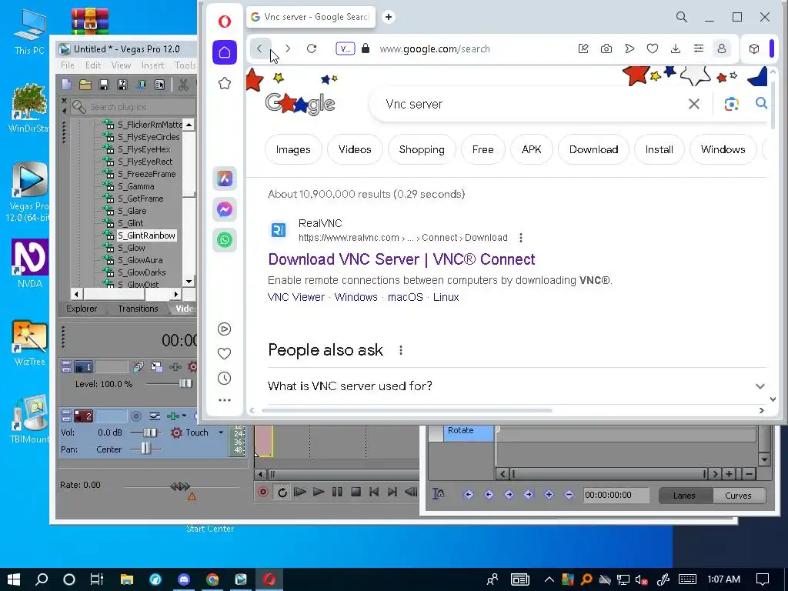Filter Google results by Images
The height and width of the screenshot is (591, 788).
(x=293, y=150)
